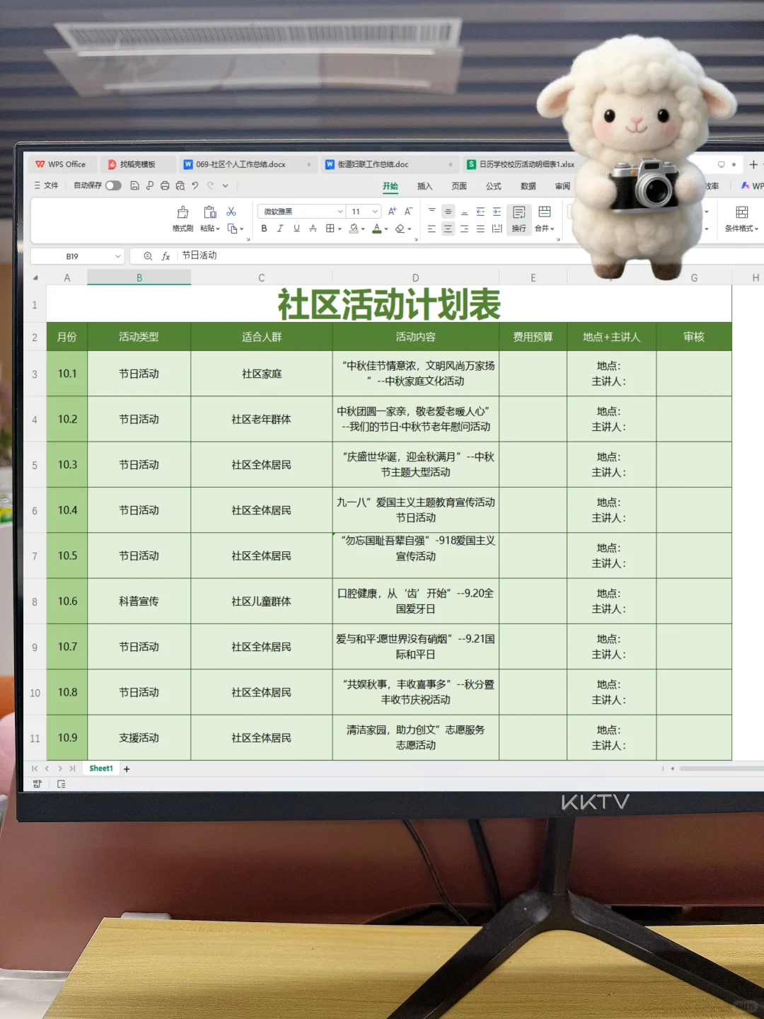Click the cell borders icon
764x1019 pixels.
click(330, 229)
